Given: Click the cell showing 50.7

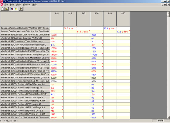Looking at the screenshot, I should click(70, 28).
